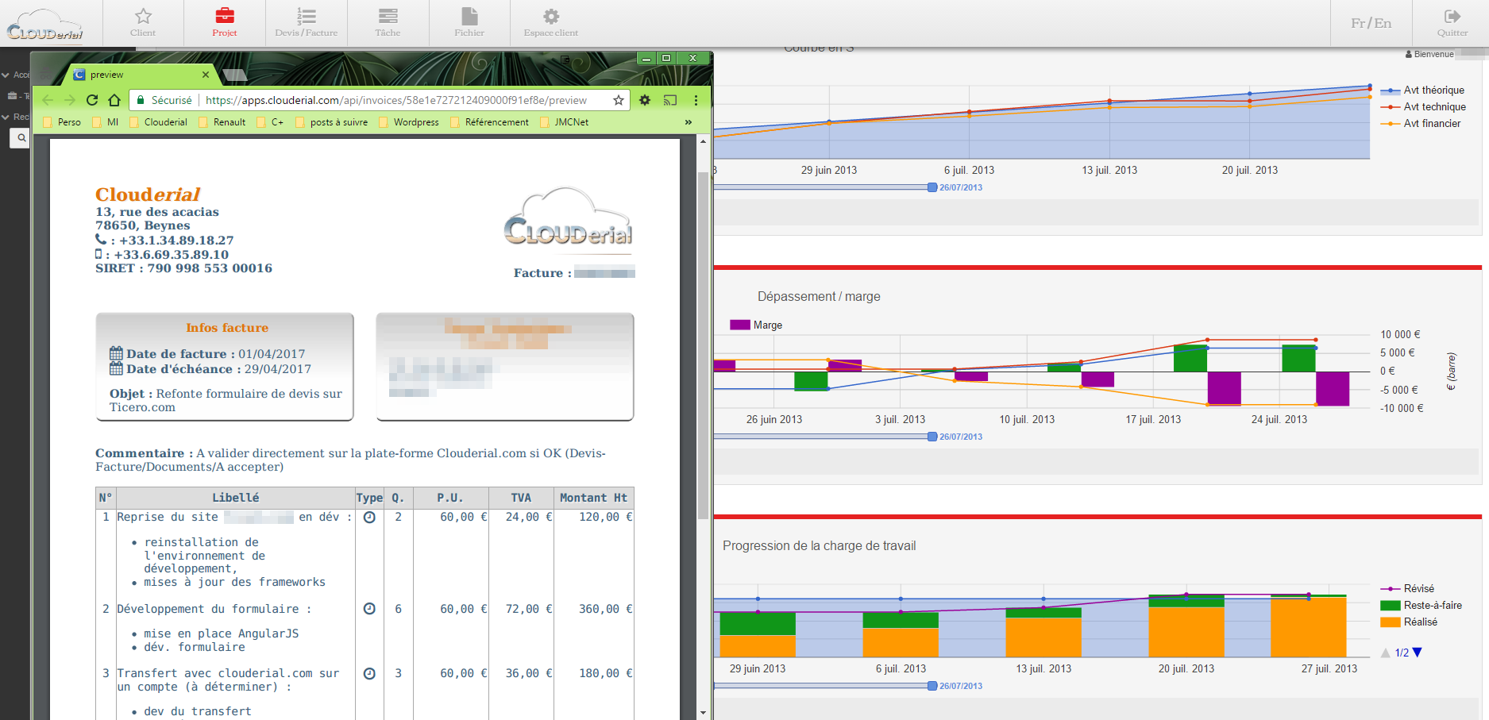Open the C+ bookmark folder

[270, 122]
